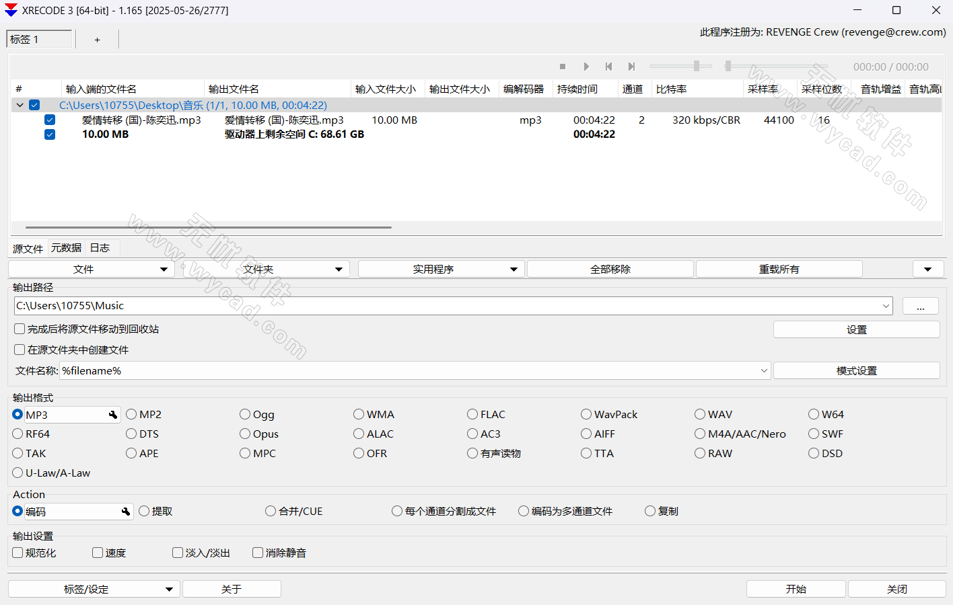Toggle the 规范化 normalize checkbox

(x=18, y=553)
